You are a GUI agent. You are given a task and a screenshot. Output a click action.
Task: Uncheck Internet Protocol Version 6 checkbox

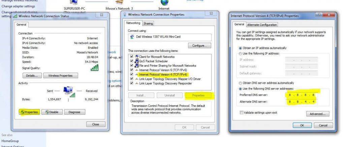pyautogui.click(x=132, y=70)
